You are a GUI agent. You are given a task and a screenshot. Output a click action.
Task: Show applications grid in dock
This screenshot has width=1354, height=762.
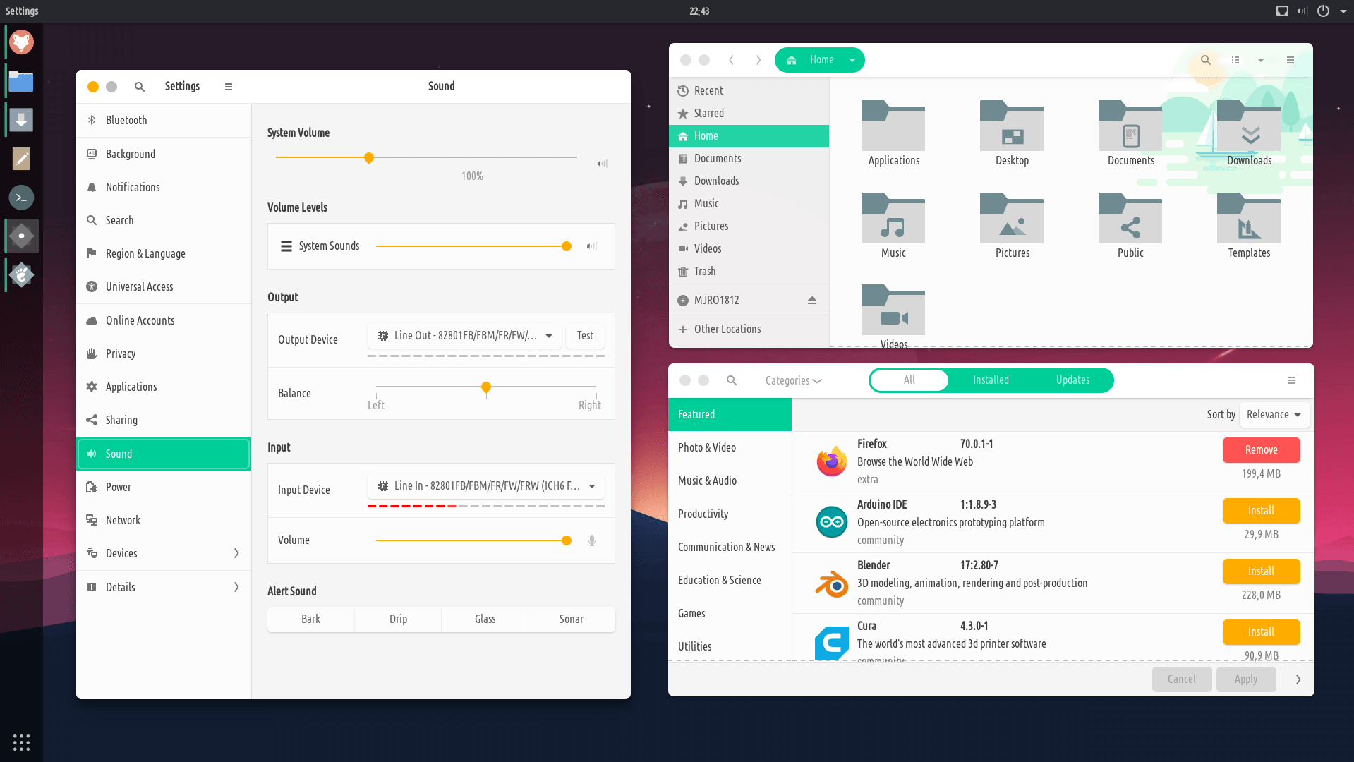[21, 742]
